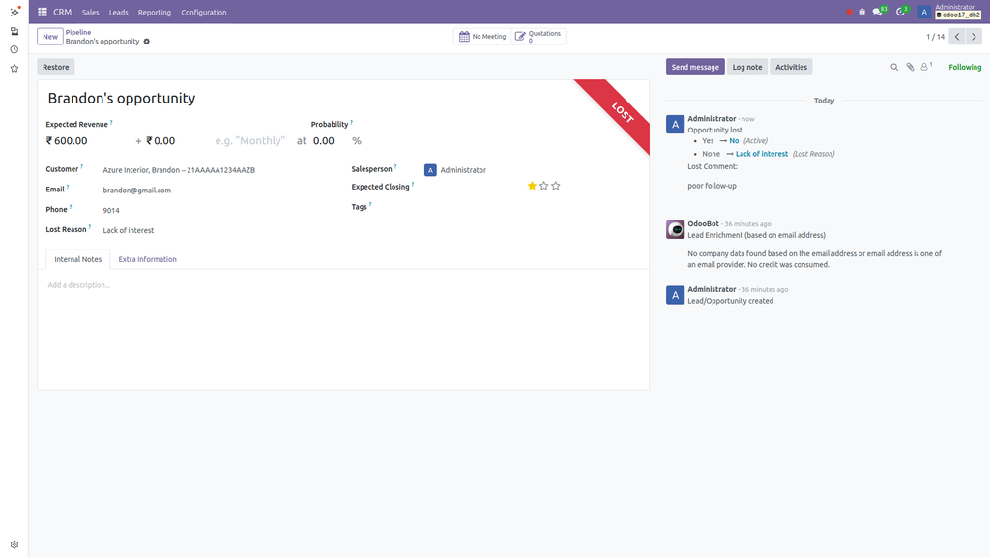Unfollow by clicking Following
This screenshot has height=557, width=990.
point(966,66)
